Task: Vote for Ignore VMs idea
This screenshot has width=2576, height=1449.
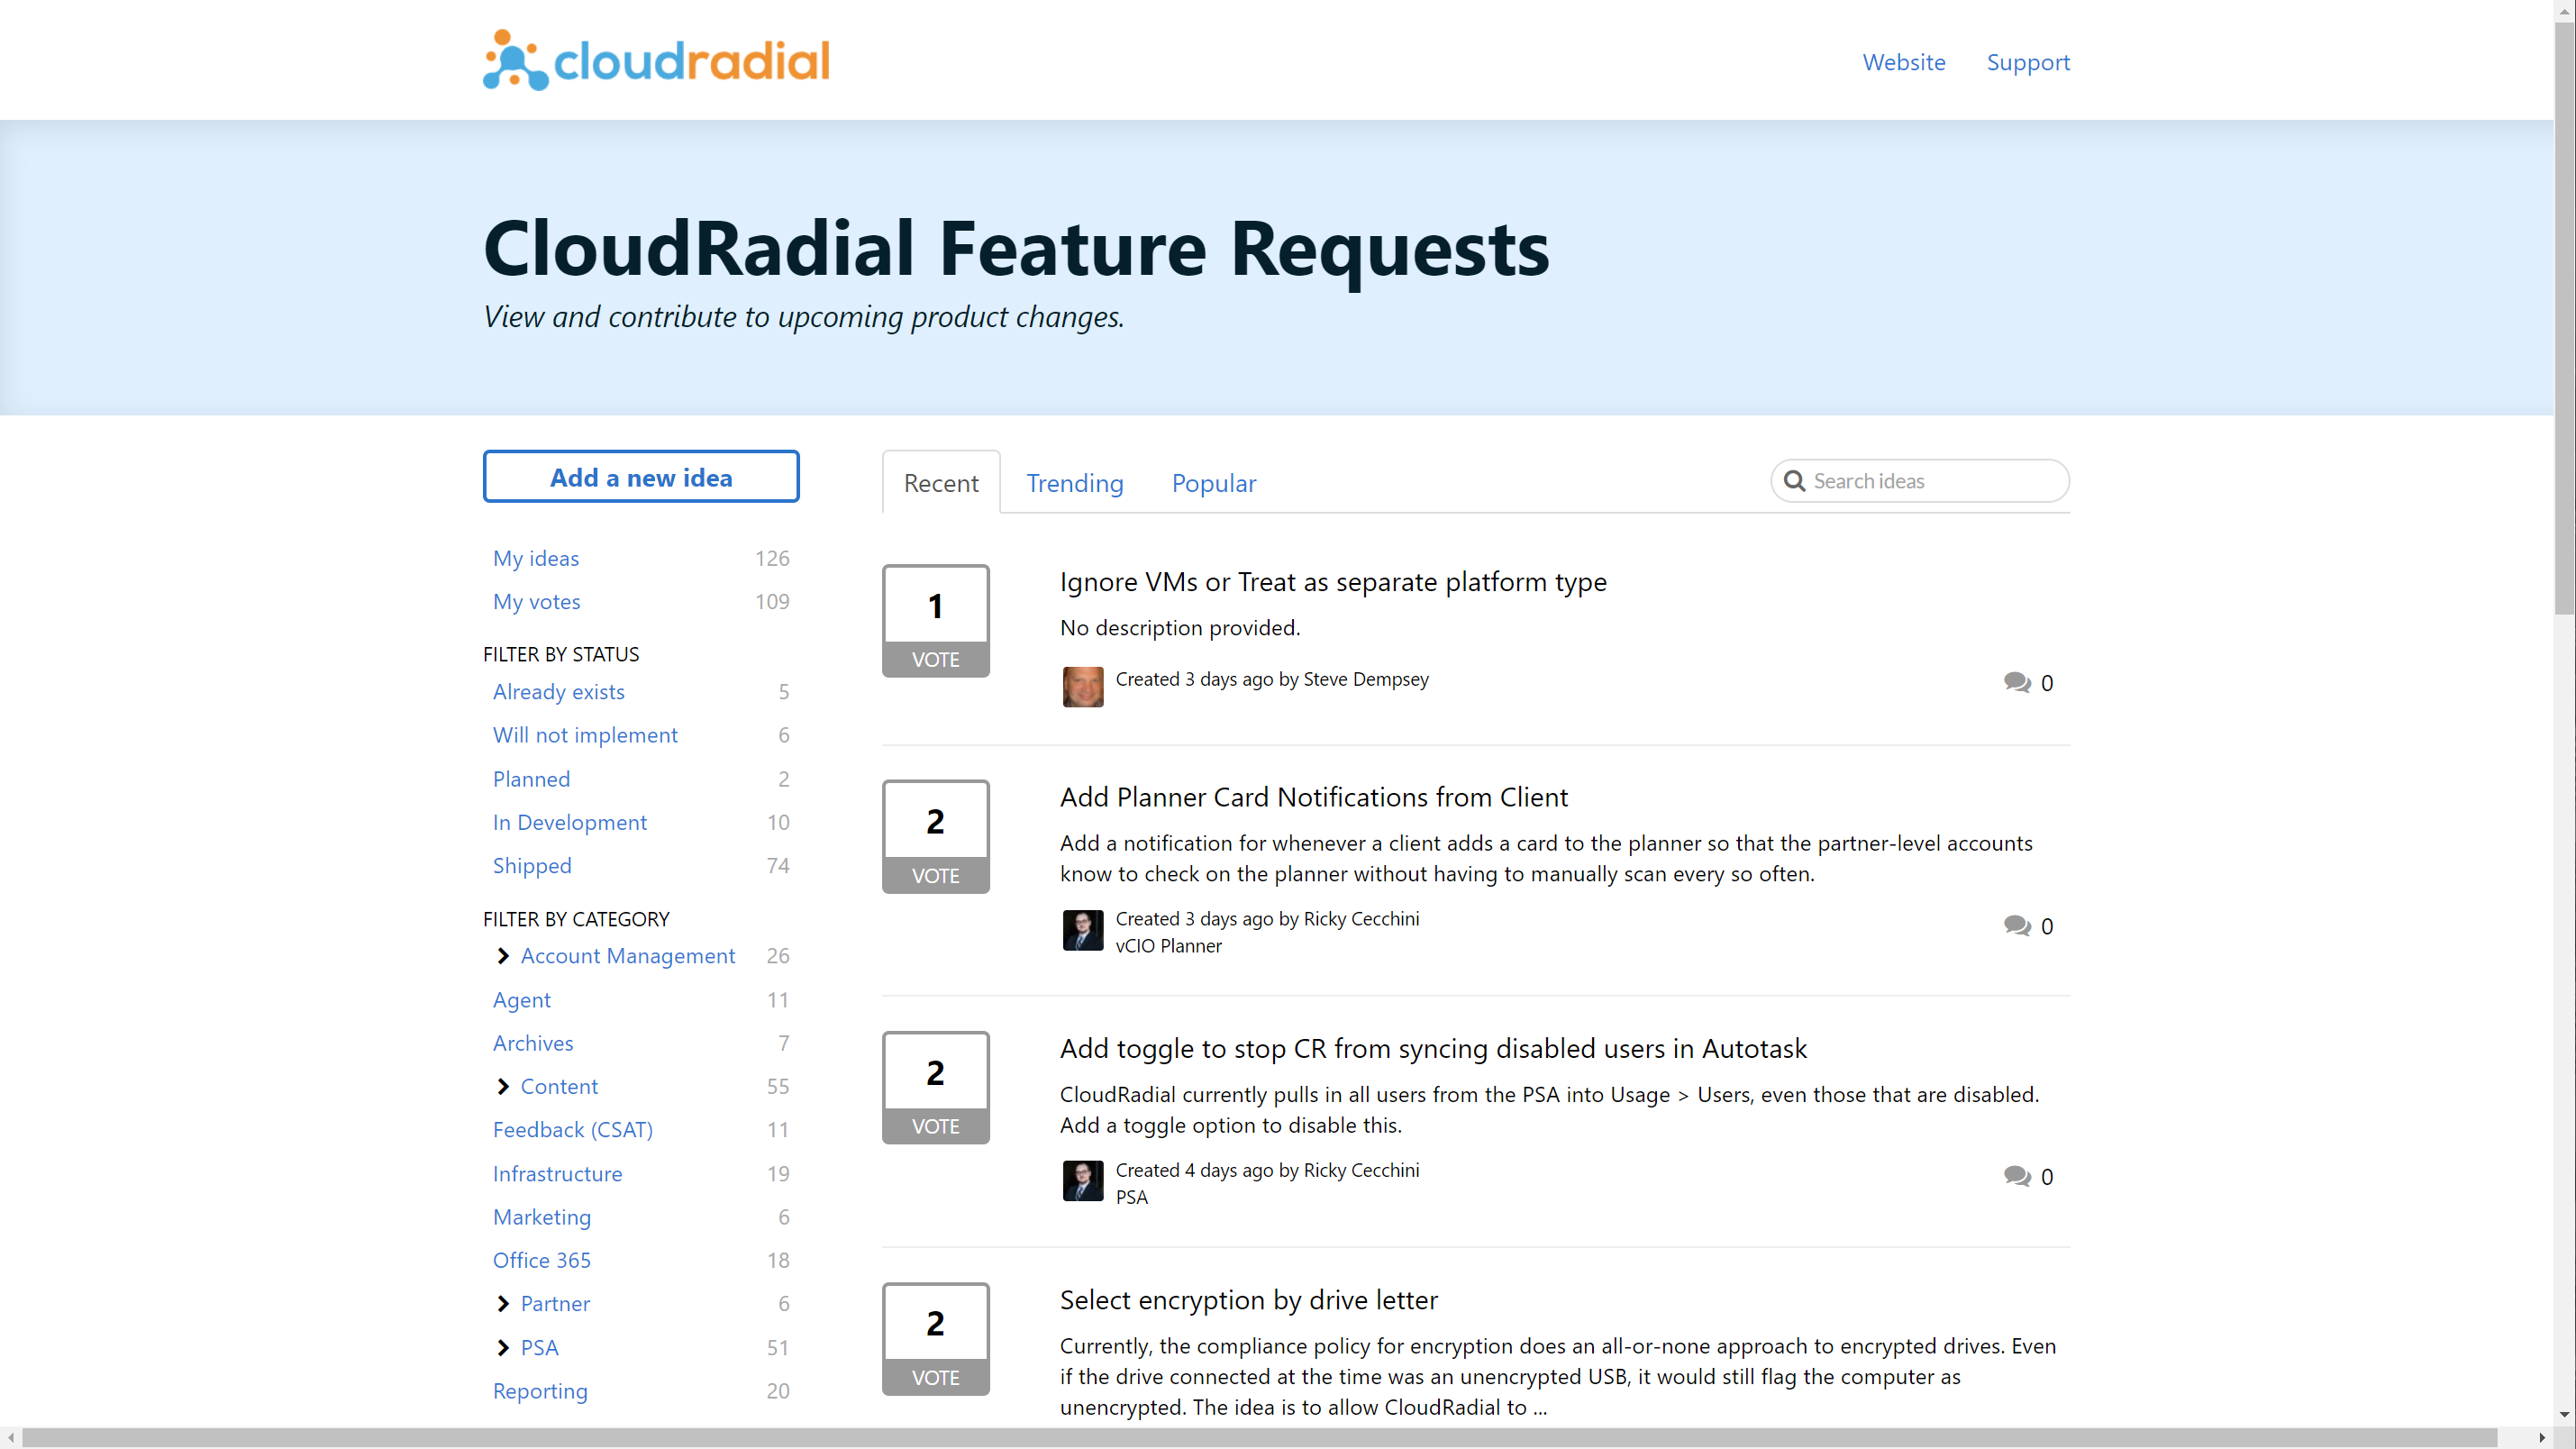Action: 935,621
